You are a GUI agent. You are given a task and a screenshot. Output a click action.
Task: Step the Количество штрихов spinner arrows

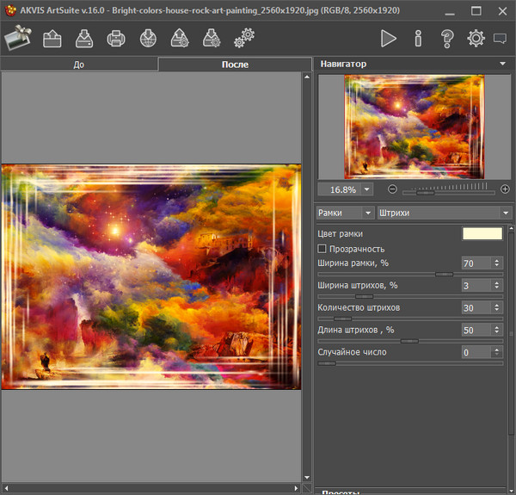point(497,308)
